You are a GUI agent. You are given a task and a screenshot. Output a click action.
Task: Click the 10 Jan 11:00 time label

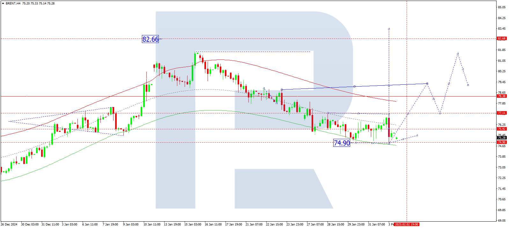[152, 224]
